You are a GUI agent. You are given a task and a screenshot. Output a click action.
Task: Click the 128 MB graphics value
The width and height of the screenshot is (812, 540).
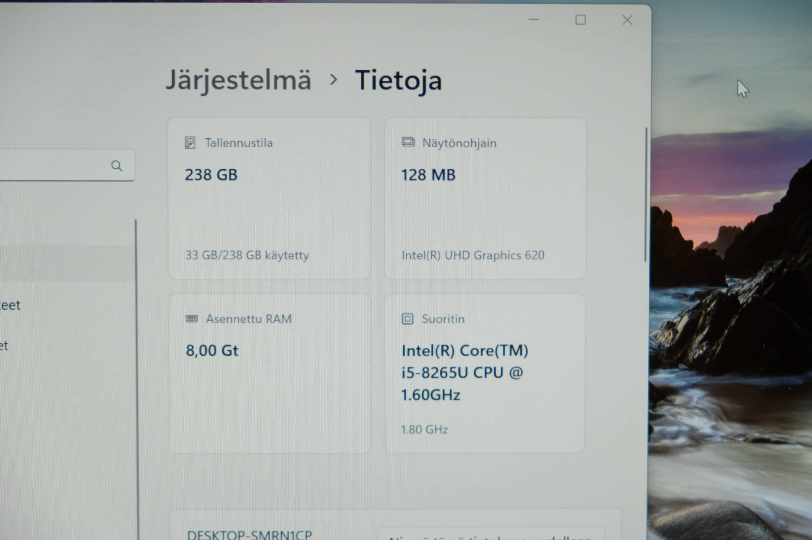[429, 175]
